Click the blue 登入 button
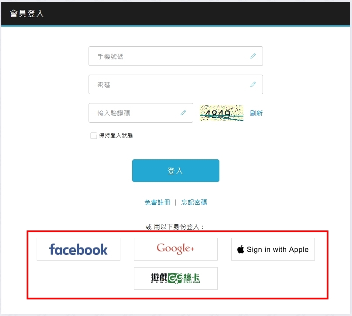Screen dimensions: 352x316 tap(175, 171)
